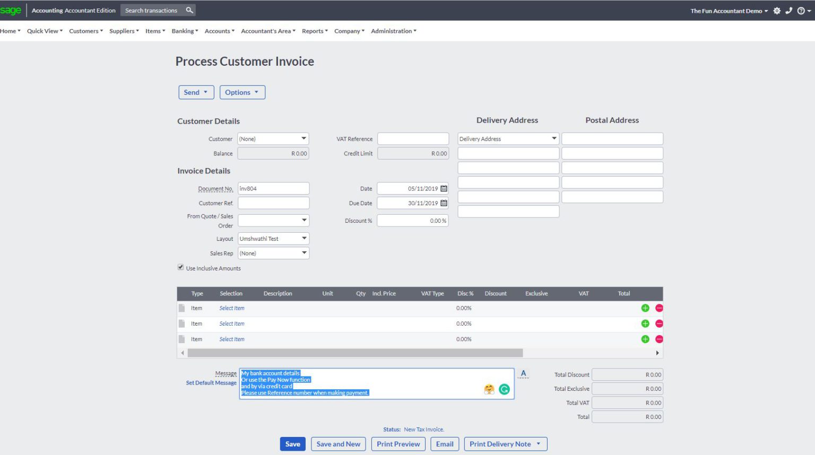
Task: Click the phone support icon in top bar
Action: tap(789, 11)
